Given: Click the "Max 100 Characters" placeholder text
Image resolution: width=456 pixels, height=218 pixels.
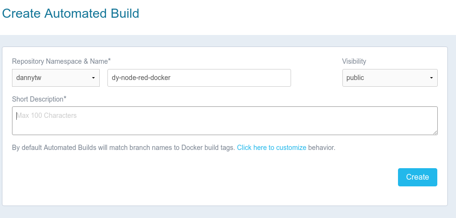Looking at the screenshot, I should tap(47, 115).
